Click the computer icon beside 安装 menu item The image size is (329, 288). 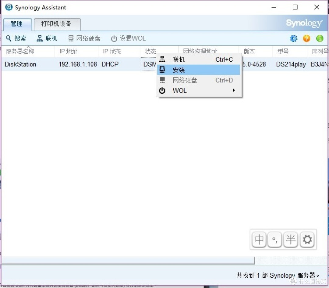coord(162,70)
